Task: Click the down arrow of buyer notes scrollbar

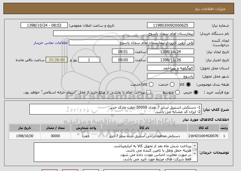Action: pyautogui.click(x=195, y=154)
